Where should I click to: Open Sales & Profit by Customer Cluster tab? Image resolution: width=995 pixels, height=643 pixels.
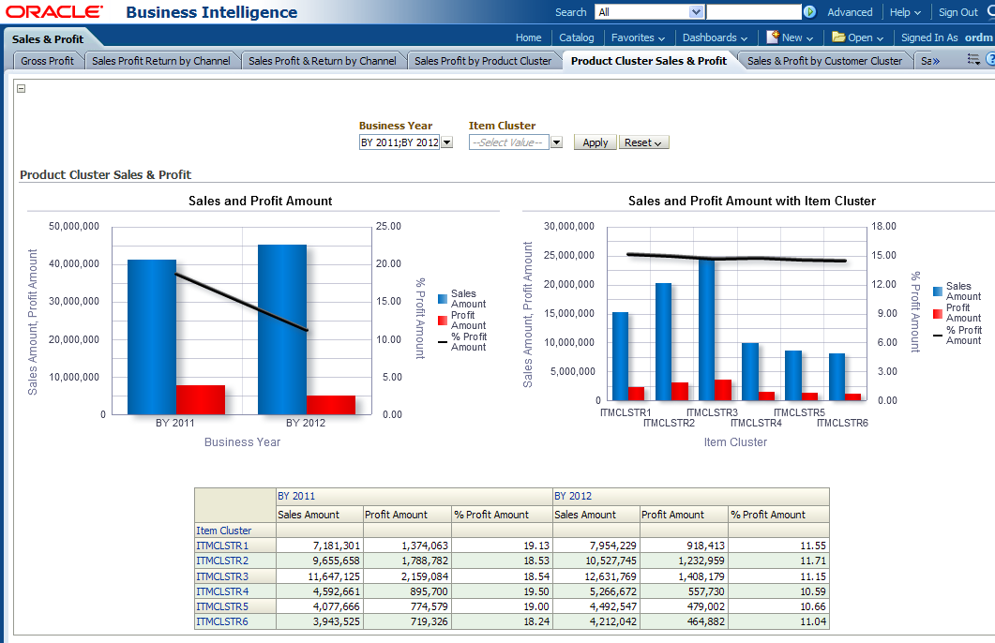824,61
